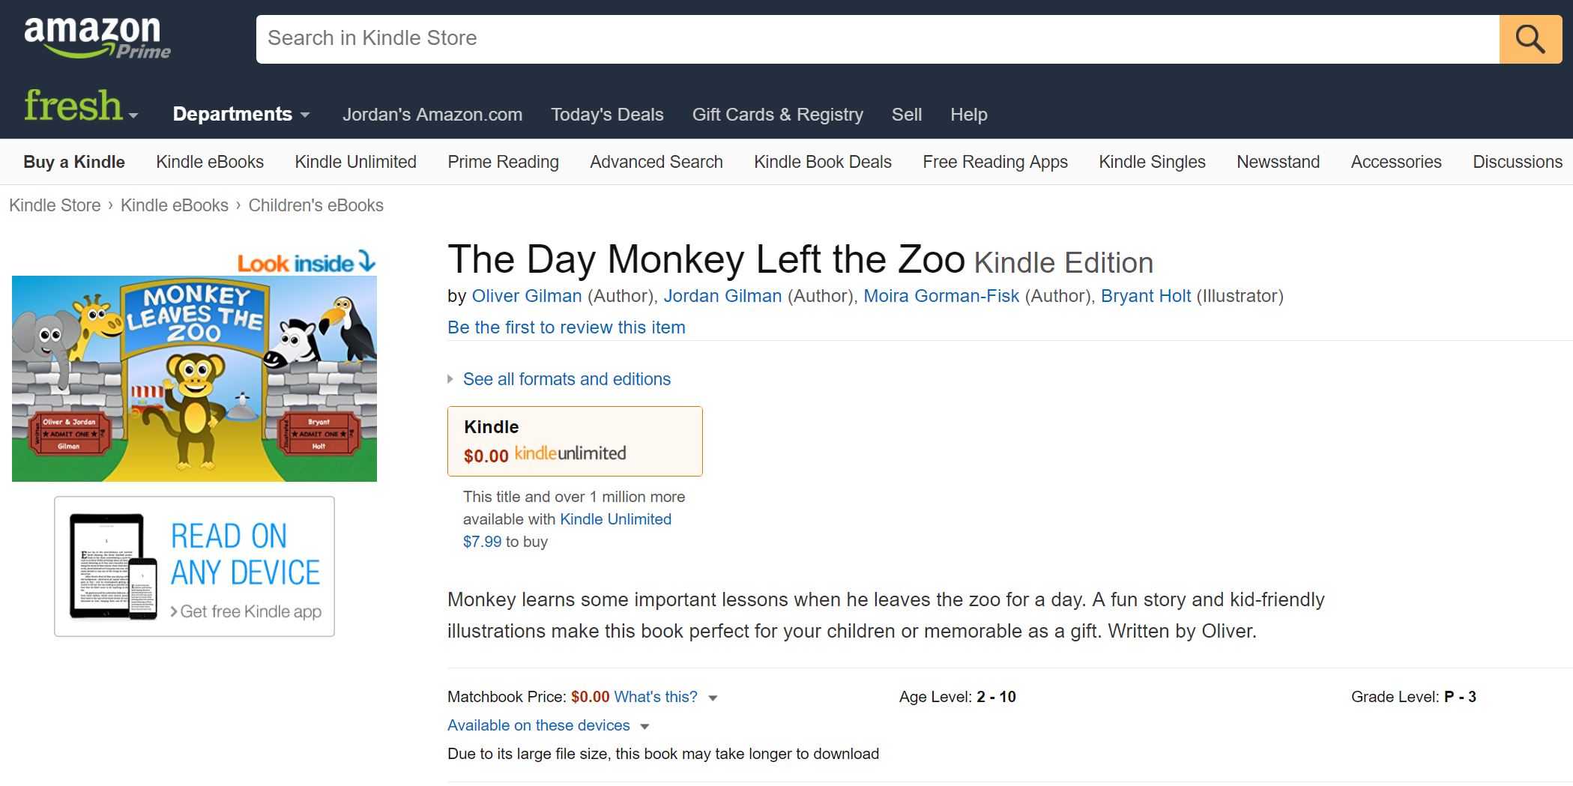Expand the Departments dropdown menu

[241, 115]
